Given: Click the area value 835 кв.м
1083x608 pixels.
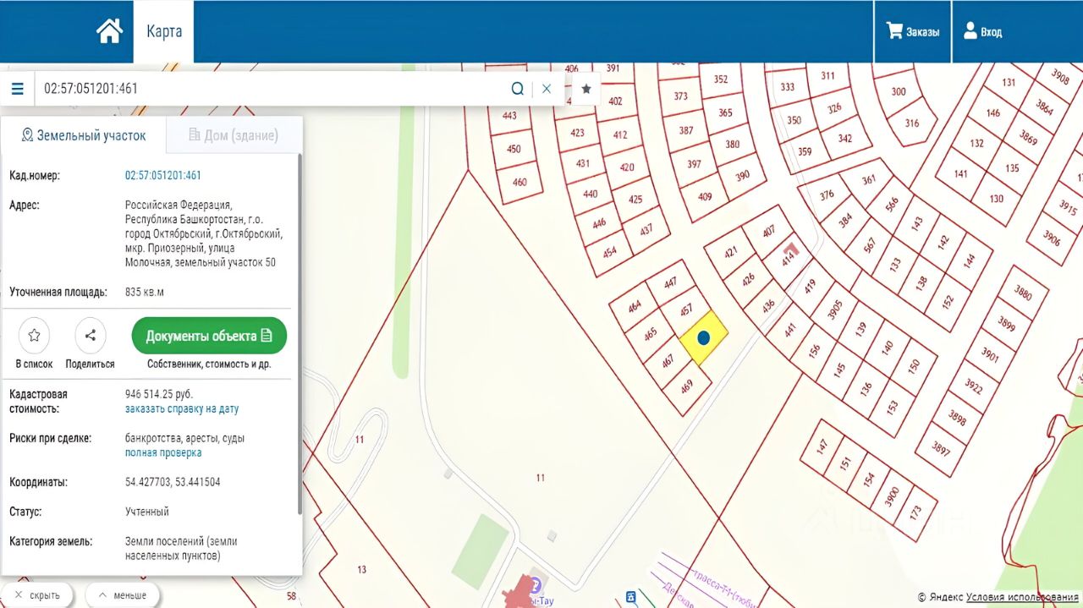Looking at the screenshot, I should (x=145, y=293).
